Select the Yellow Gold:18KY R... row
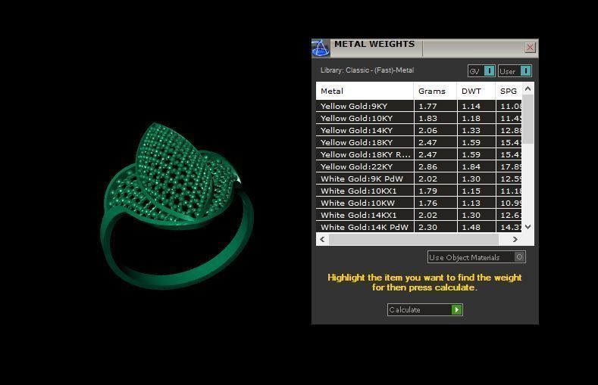 click(x=419, y=155)
